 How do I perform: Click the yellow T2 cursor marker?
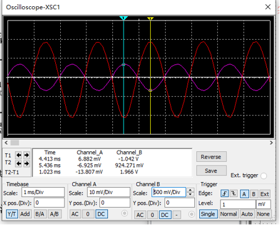coord(150,19)
